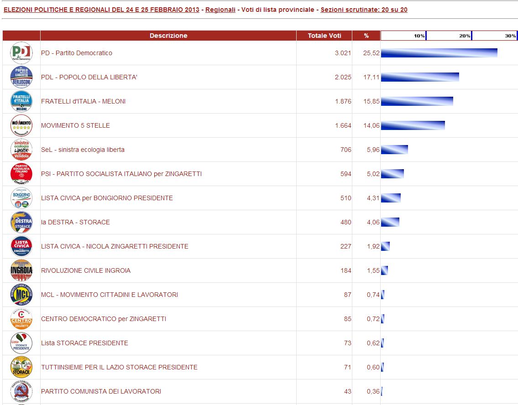Click the Popolo della Libertà Berlusconi logo
The image size is (518, 405).
tap(21, 77)
